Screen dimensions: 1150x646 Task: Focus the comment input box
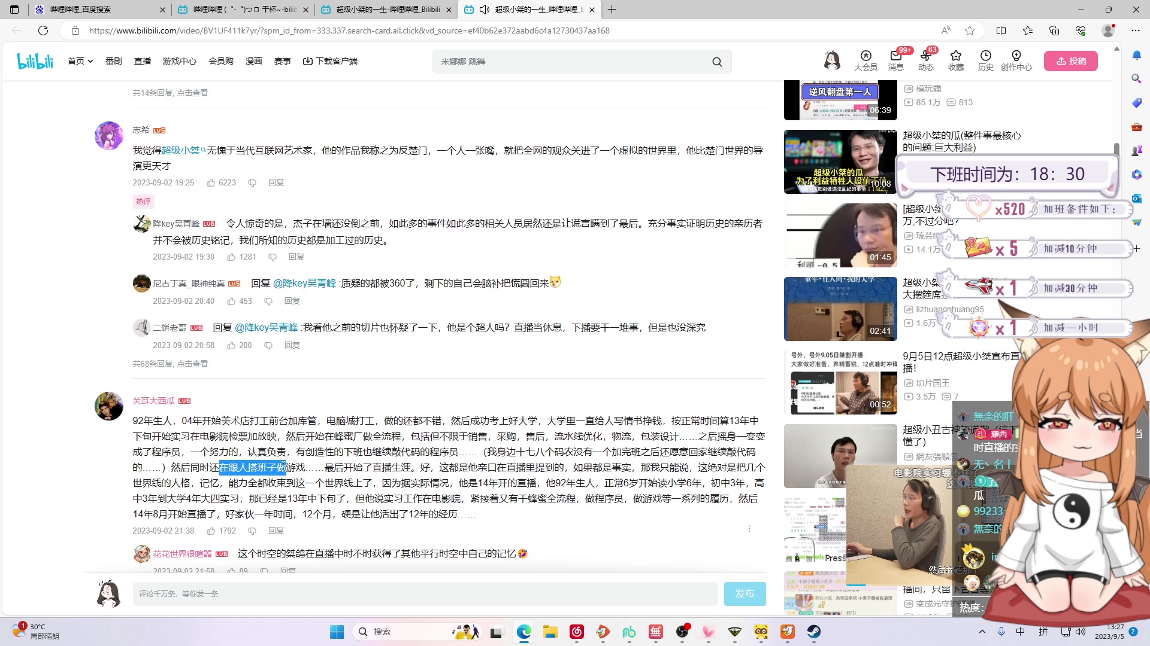(x=425, y=594)
